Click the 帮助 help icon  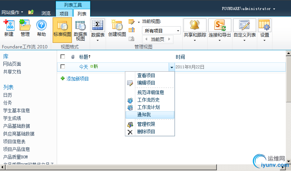tap(42, 25)
